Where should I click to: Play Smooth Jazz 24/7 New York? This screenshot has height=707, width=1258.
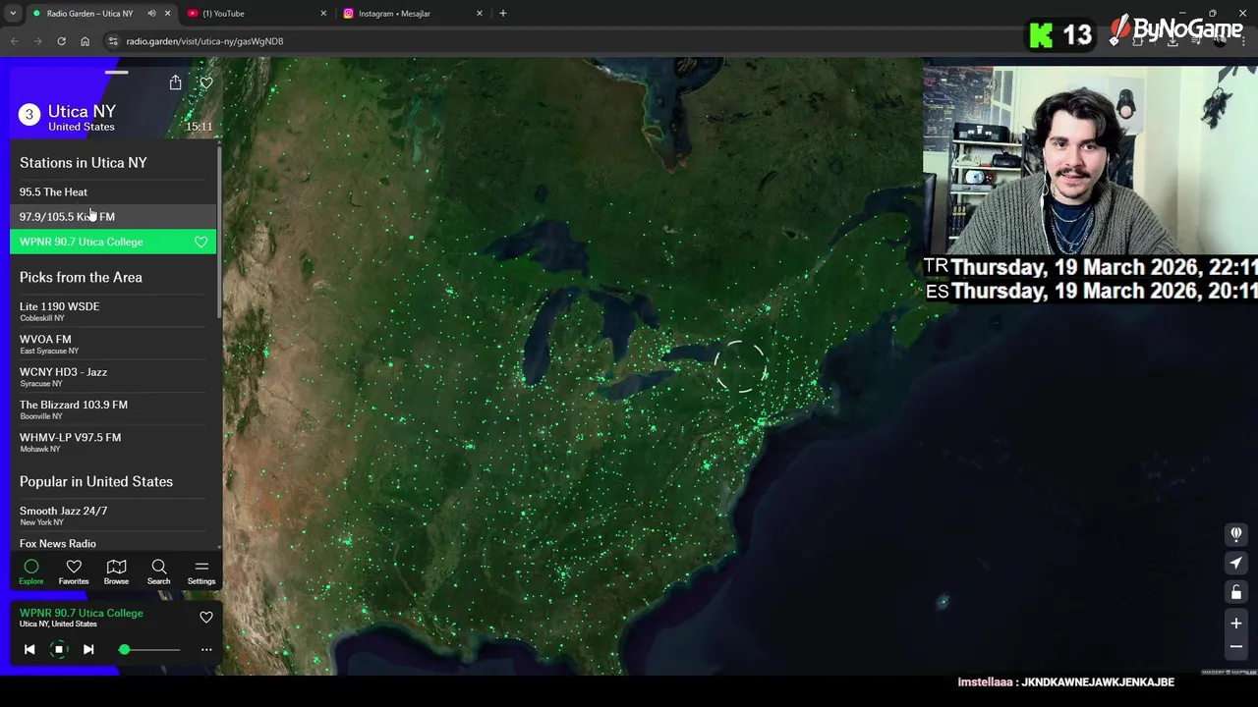113,516
